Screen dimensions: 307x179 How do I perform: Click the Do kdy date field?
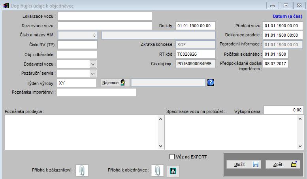[196, 26]
